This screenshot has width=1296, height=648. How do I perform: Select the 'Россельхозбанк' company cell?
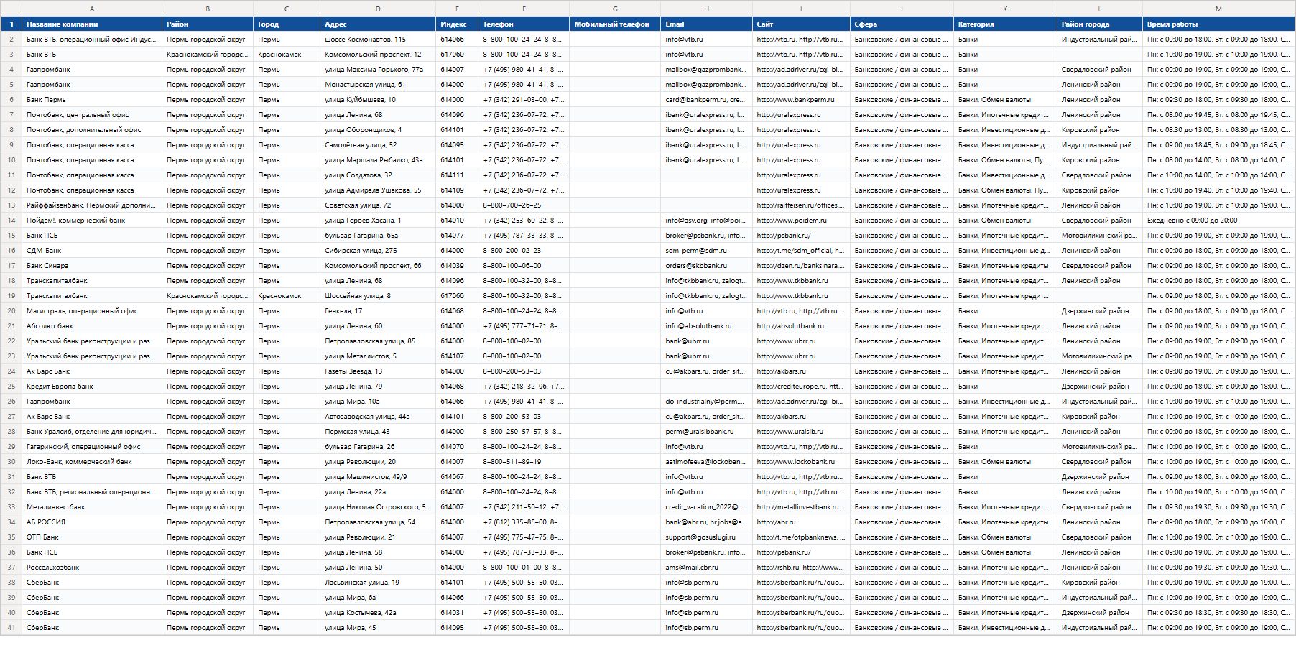[92, 568]
